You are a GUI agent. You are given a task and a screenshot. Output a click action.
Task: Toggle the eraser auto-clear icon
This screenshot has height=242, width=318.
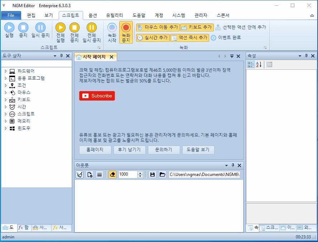pyautogui.click(x=112, y=175)
